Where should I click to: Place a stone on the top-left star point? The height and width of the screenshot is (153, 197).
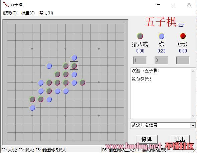pos(32,49)
